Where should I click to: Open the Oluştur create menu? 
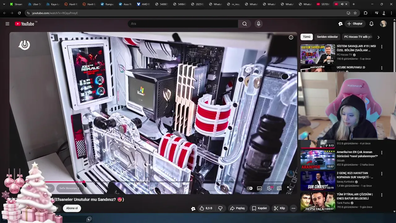tap(355, 24)
